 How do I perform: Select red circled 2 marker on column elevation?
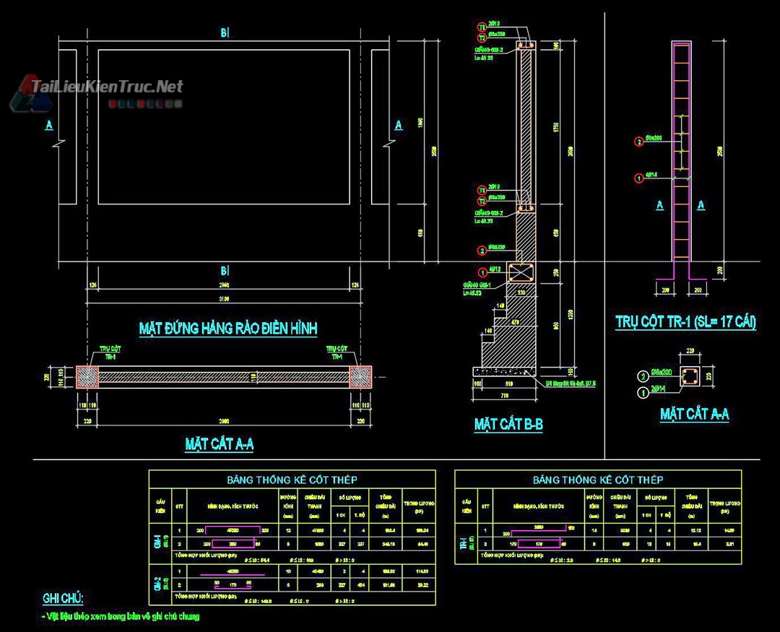coord(638,142)
